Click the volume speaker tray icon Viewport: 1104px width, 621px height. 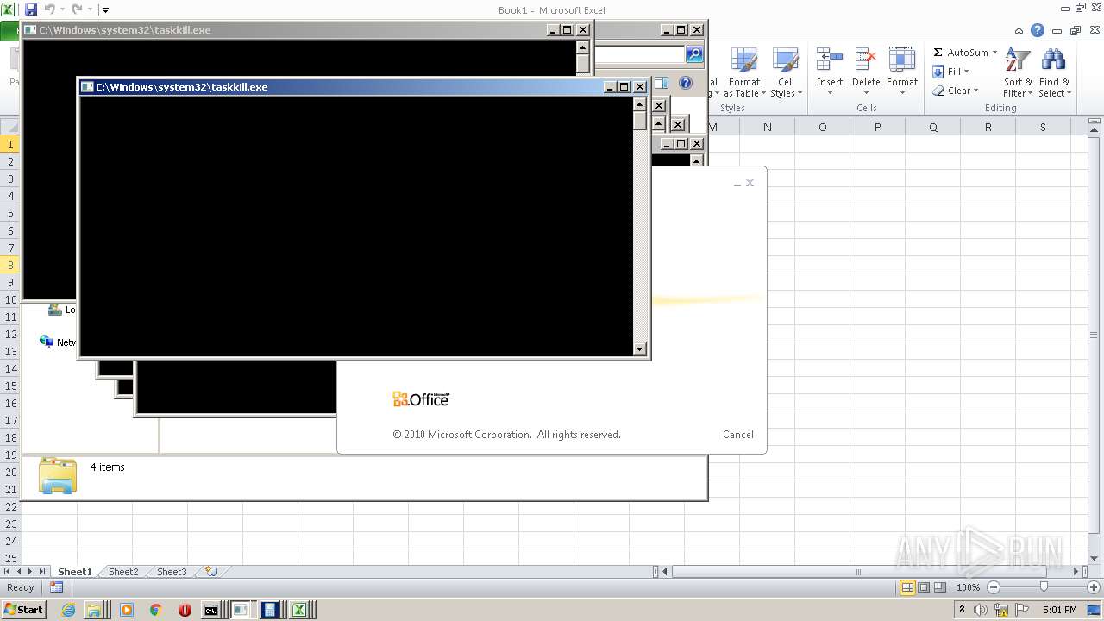click(981, 610)
